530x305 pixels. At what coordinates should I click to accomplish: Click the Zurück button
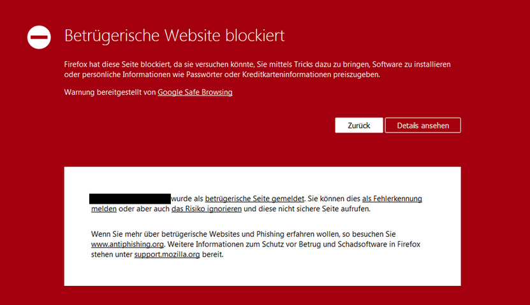[x=358, y=125]
